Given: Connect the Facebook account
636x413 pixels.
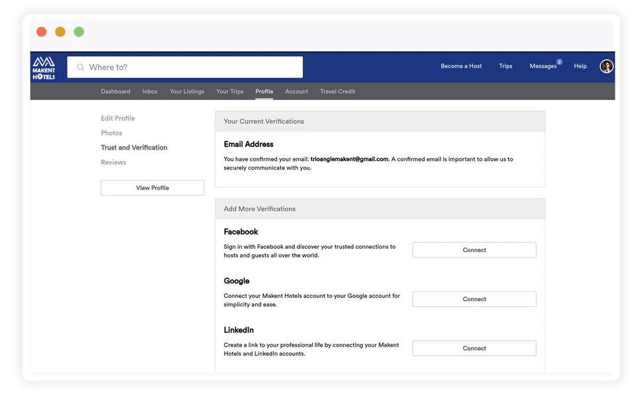Looking at the screenshot, I should [474, 250].
